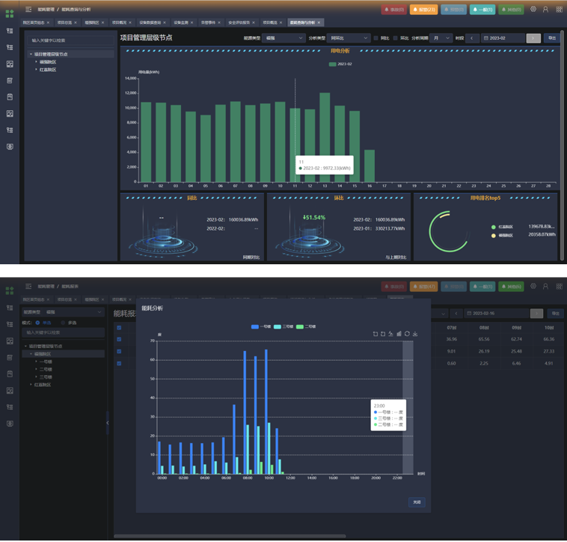Click the teal 一般(1) alarm button in top header
The height and width of the screenshot is (542, 567).
point(482,10)
